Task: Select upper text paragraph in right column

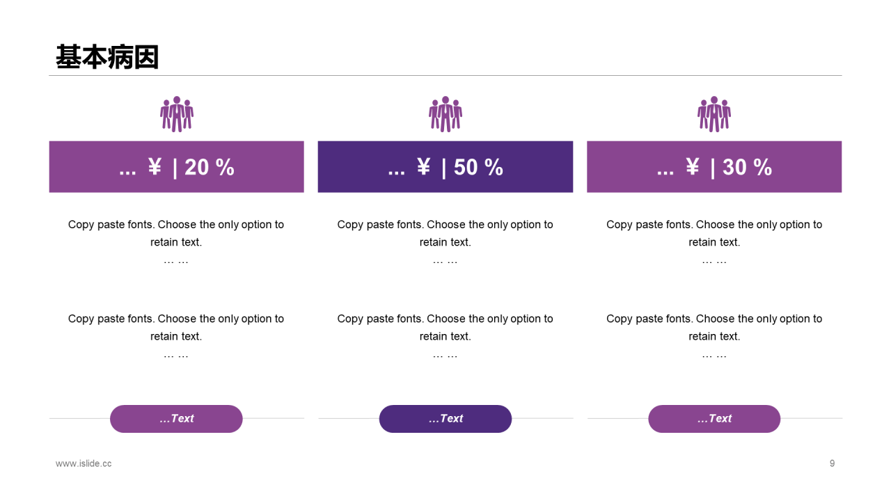Action: click(x=714, y=242)
